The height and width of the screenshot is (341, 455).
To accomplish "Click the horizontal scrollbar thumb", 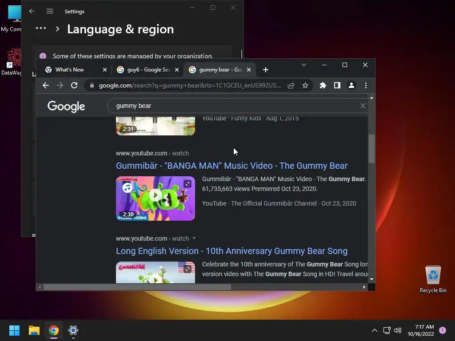I will click(137, 287).
